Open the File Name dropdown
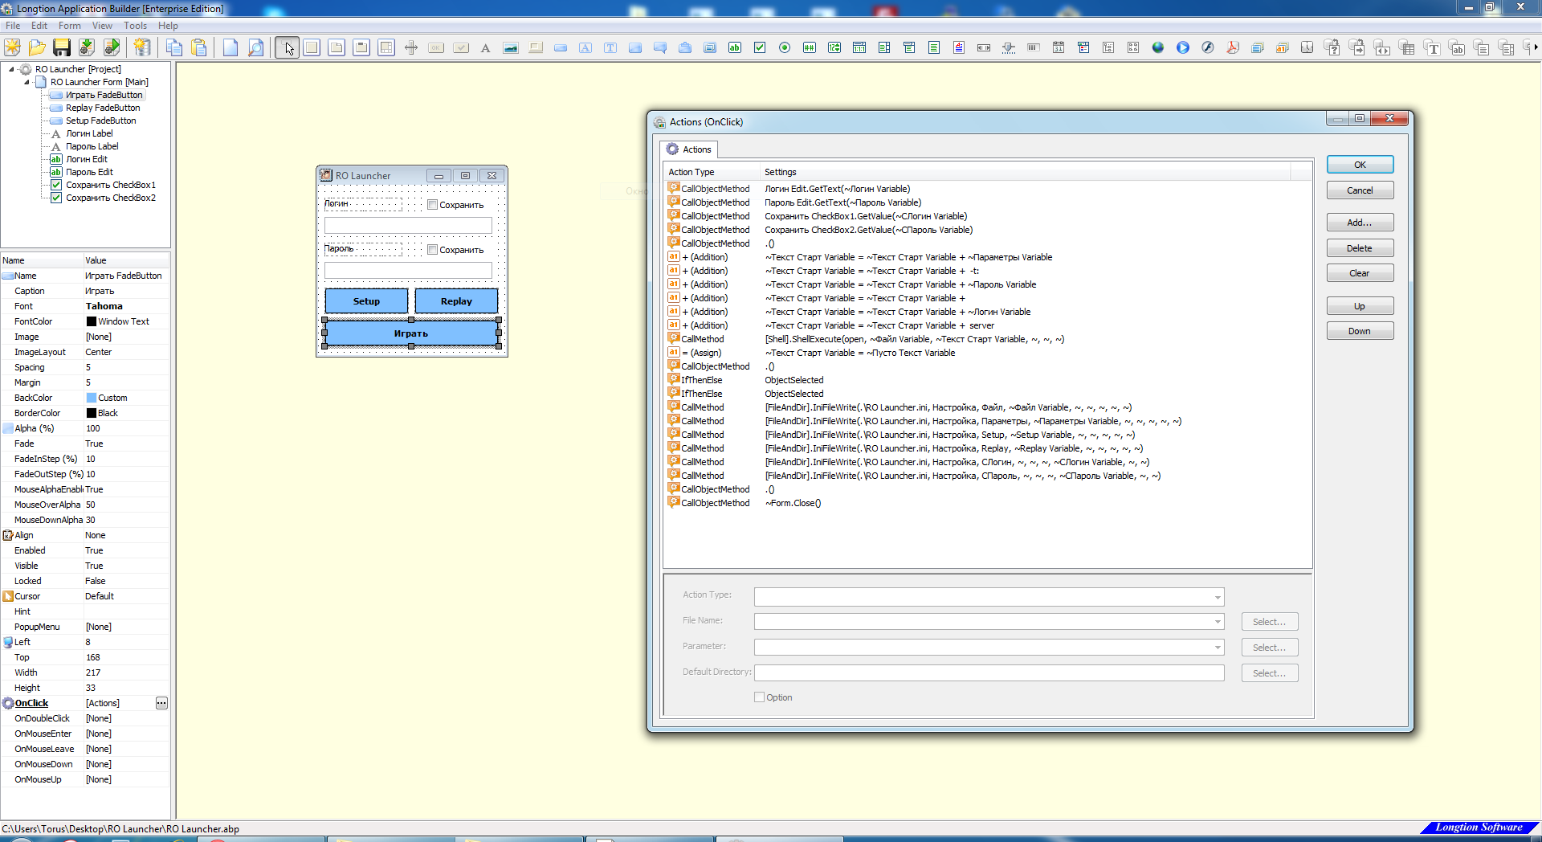Image resolution: width=1542 pixels, height=842 pixels. [x=1218, y=622]
